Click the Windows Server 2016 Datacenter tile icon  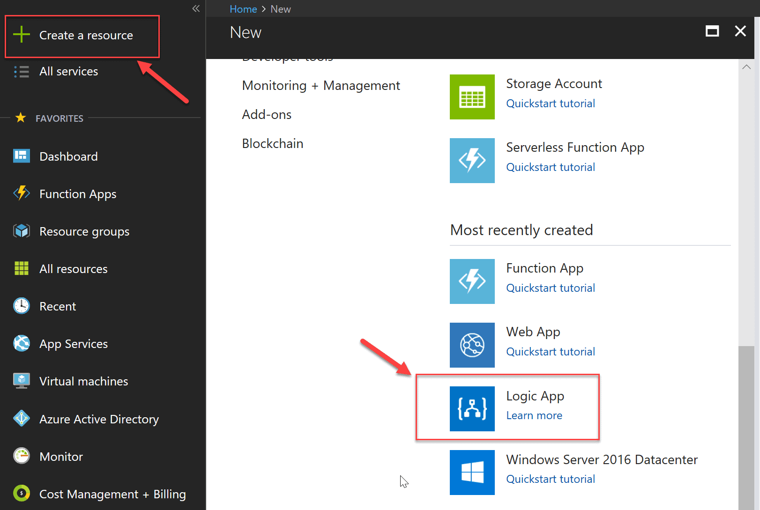[x=472, y=473]
